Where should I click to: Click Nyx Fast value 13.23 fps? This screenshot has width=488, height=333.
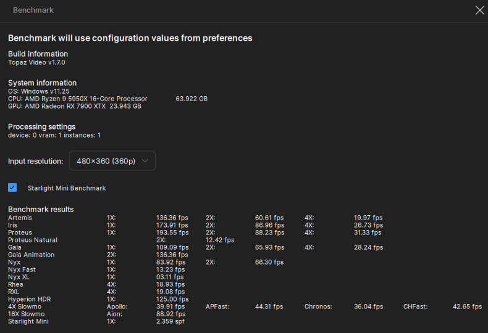click(170, 269)
